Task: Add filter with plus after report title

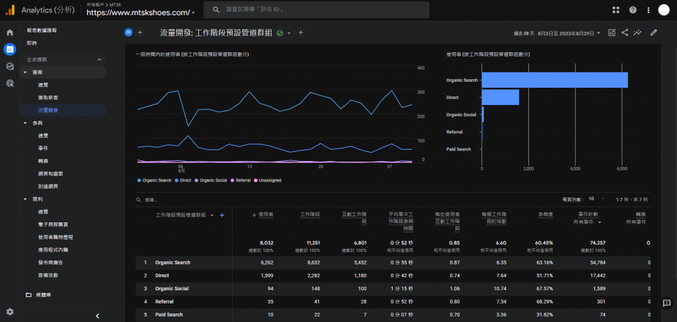Action: coord(301,32)
